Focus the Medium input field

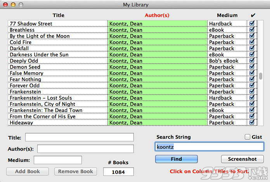(58, 160)
